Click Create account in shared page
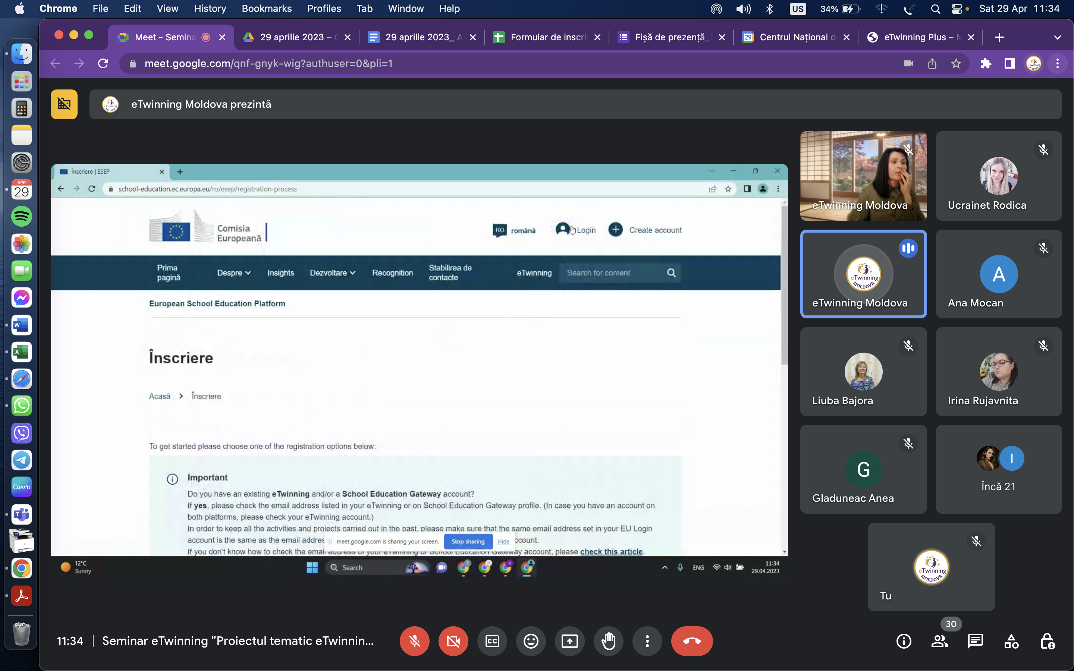This screenshot has width=1074, height=671. click(645, 230)
